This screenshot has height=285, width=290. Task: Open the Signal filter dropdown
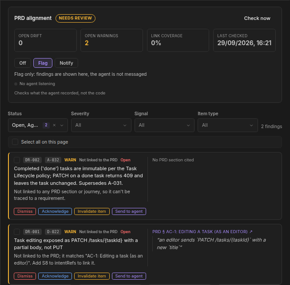pyautogui.click(x=164, y=125)
